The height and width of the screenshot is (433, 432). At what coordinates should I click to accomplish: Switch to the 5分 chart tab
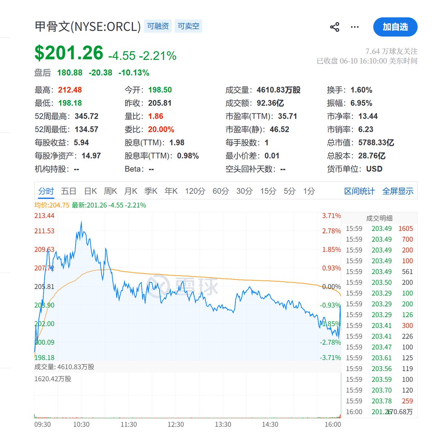289,191
